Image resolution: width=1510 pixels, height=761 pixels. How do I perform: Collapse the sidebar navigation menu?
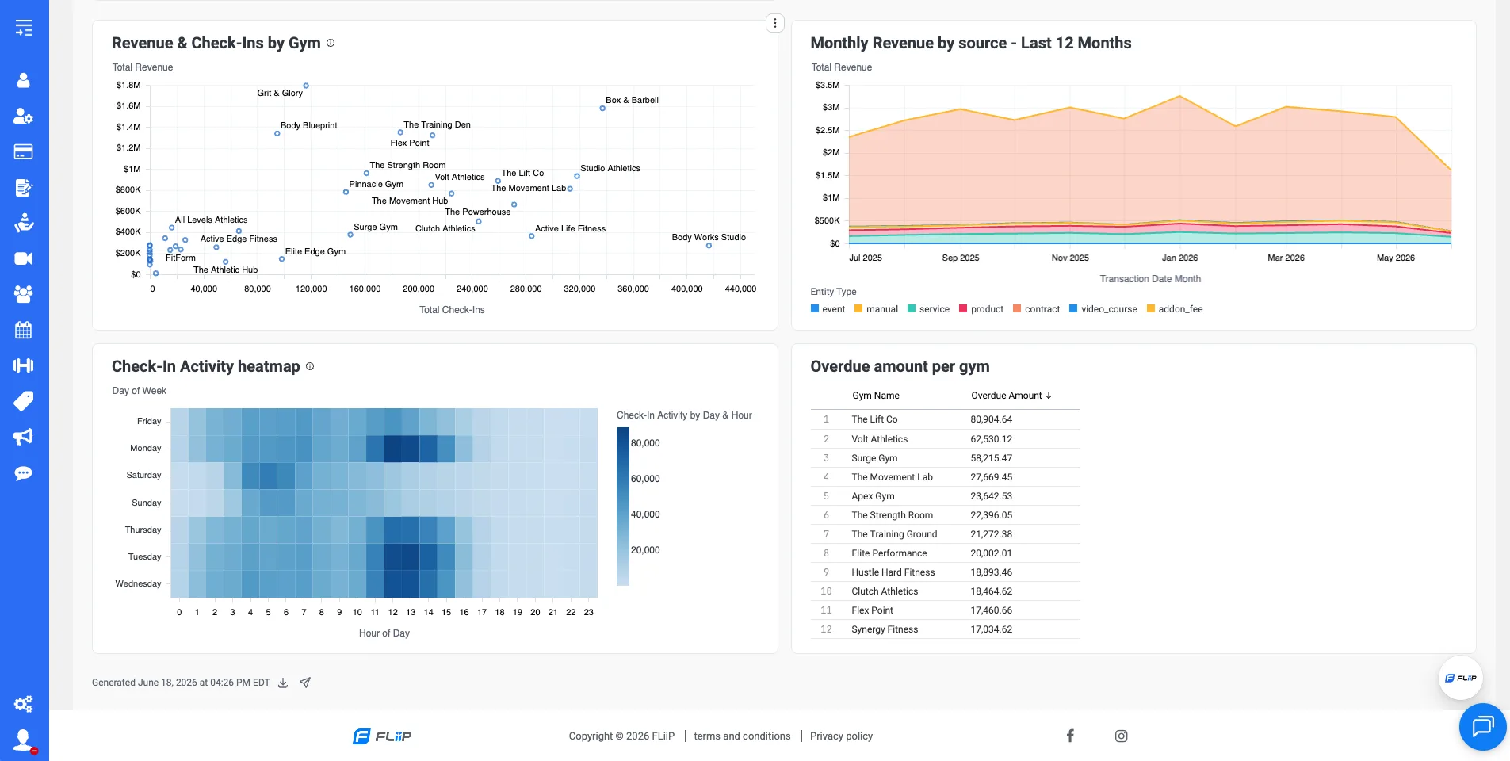24,28
